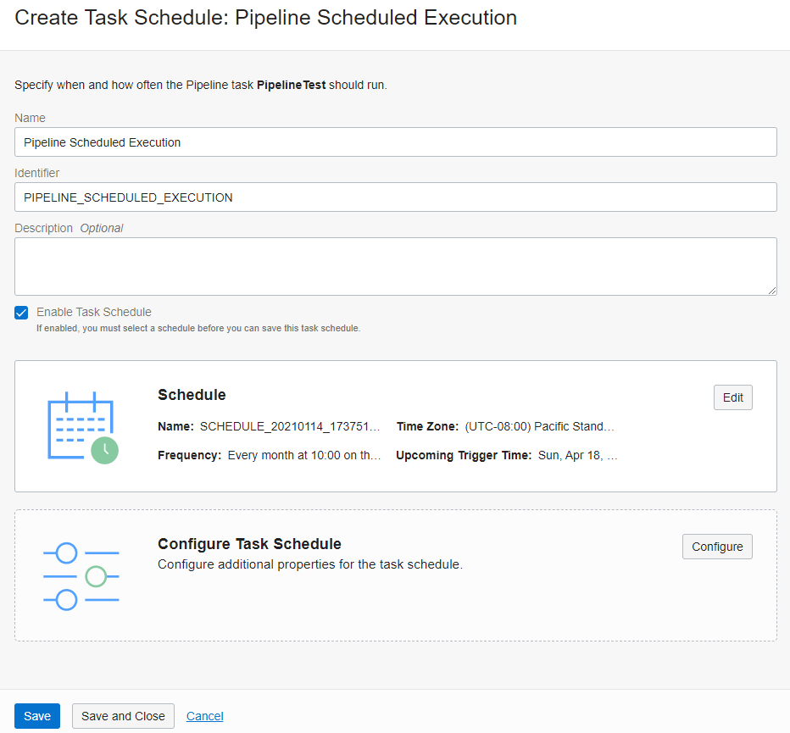This screenshot has height=733, width=790.
Task: Click the green clock badge on the calendar icon
Action: point(105,452)
